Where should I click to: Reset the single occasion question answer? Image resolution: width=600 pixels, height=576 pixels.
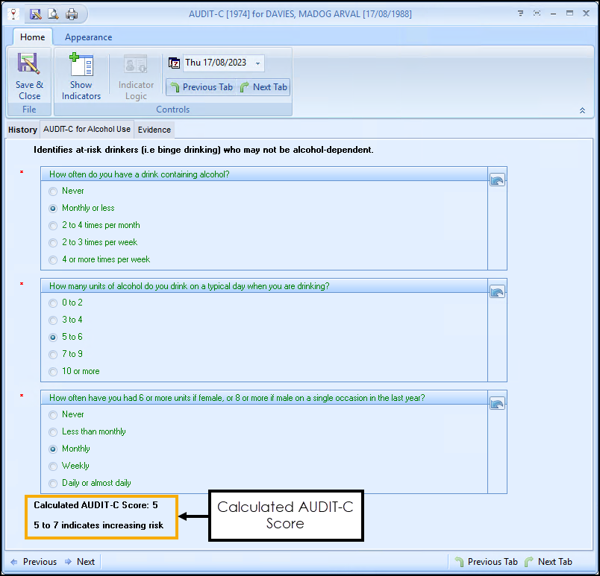(x=497, y=404)
